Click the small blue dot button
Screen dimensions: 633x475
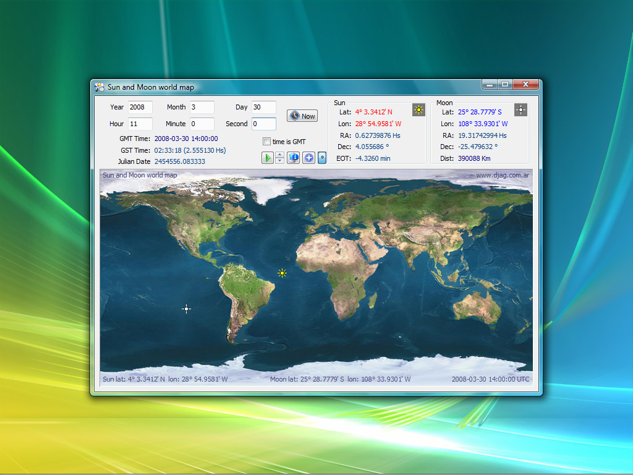tap(322, 158)
